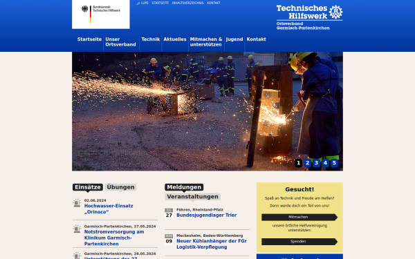Viewport: 415px width, 259px height.
Task: Switch to the Meldungen tab
Action: click(184, 187)
